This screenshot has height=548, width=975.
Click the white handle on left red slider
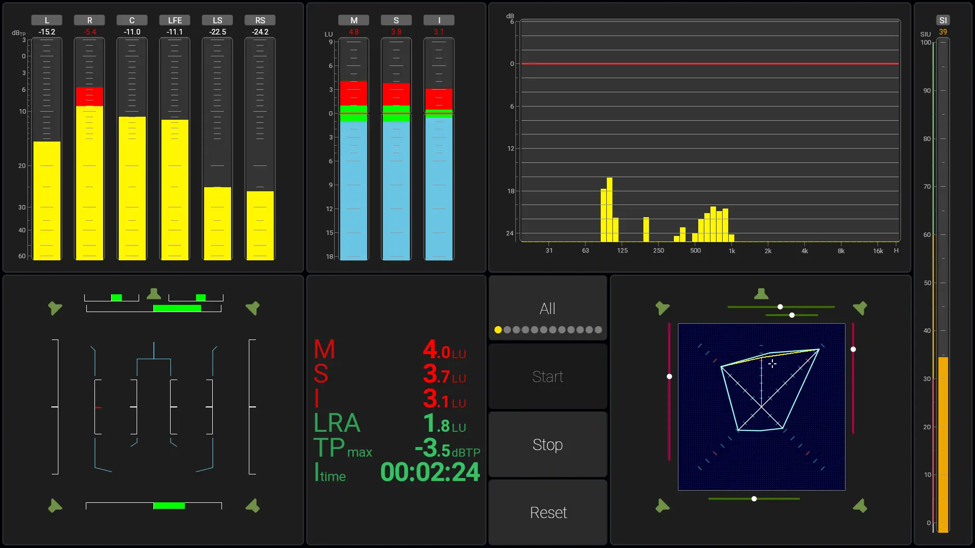coord(669,376)
